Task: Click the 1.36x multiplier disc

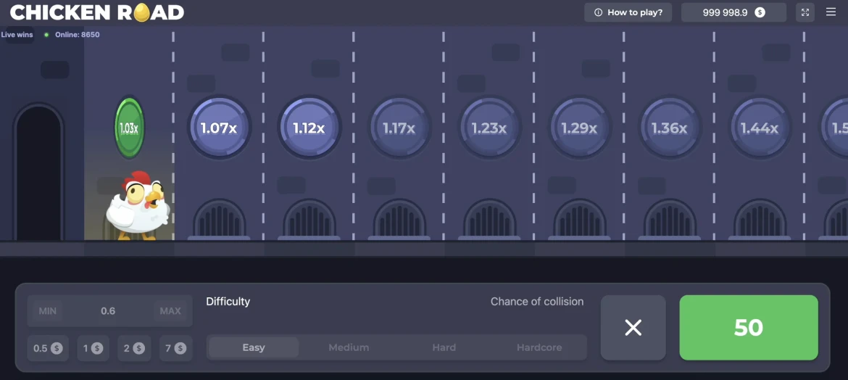Action: (x=670, y=128)
